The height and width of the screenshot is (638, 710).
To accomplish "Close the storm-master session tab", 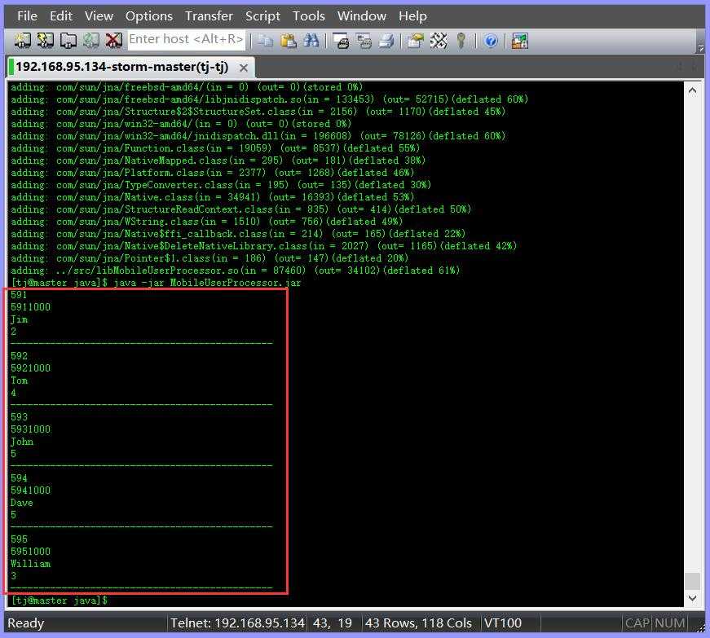I will (x=244, y=68).
